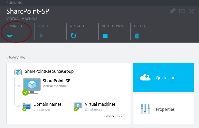
Task: Open Domain names with 3 instances
Action: tap(48, 107)
